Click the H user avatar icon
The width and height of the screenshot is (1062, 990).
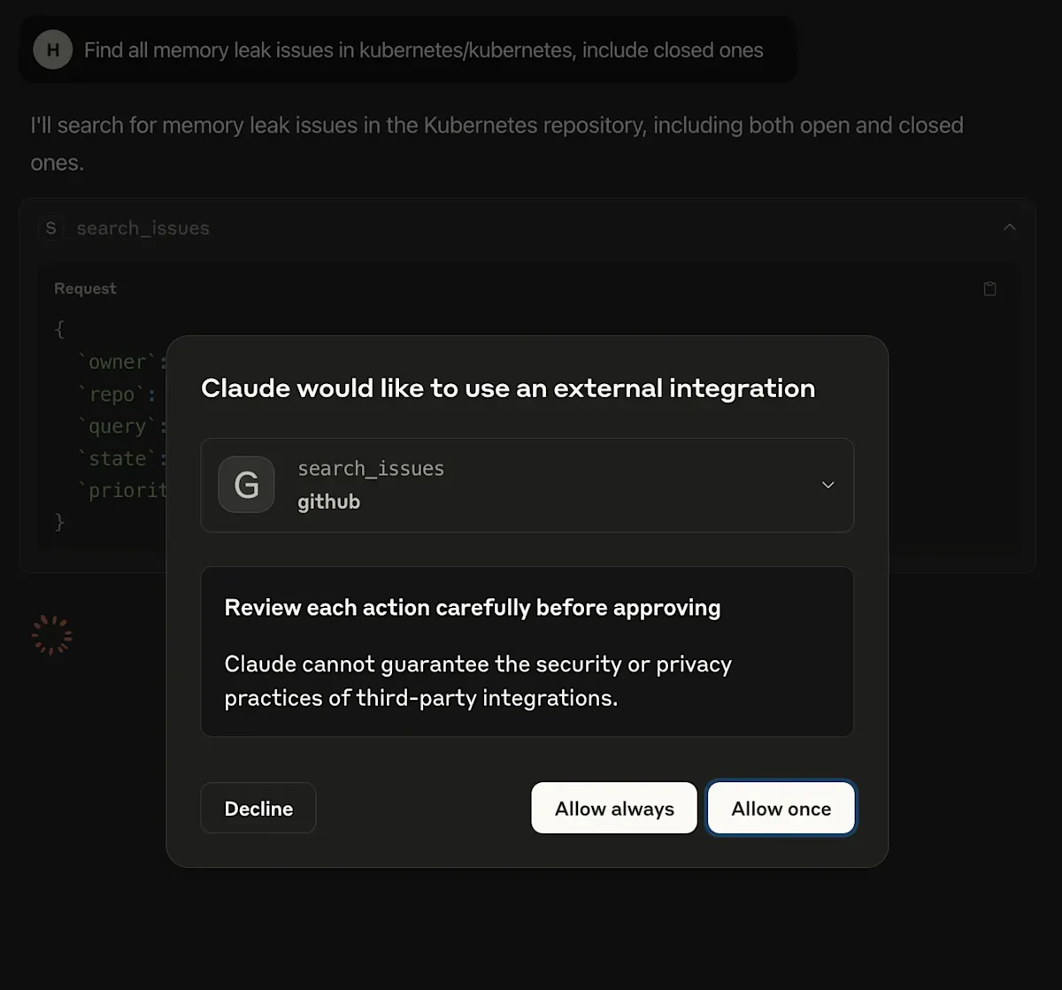tap(52, 50)
